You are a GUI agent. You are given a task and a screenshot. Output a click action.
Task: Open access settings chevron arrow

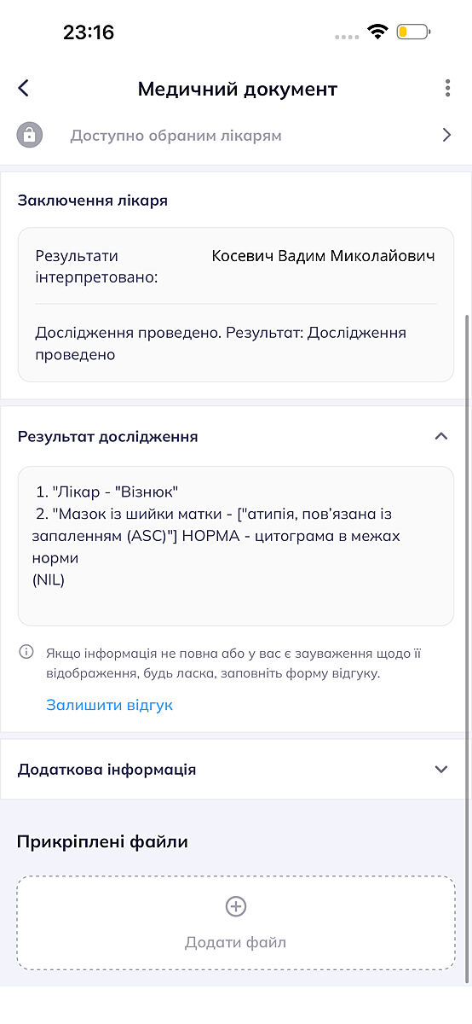point(446,135)
